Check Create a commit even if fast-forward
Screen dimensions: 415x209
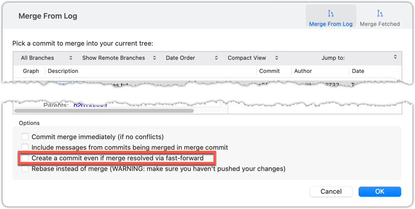pyautogui.click(x=25, y=158)
